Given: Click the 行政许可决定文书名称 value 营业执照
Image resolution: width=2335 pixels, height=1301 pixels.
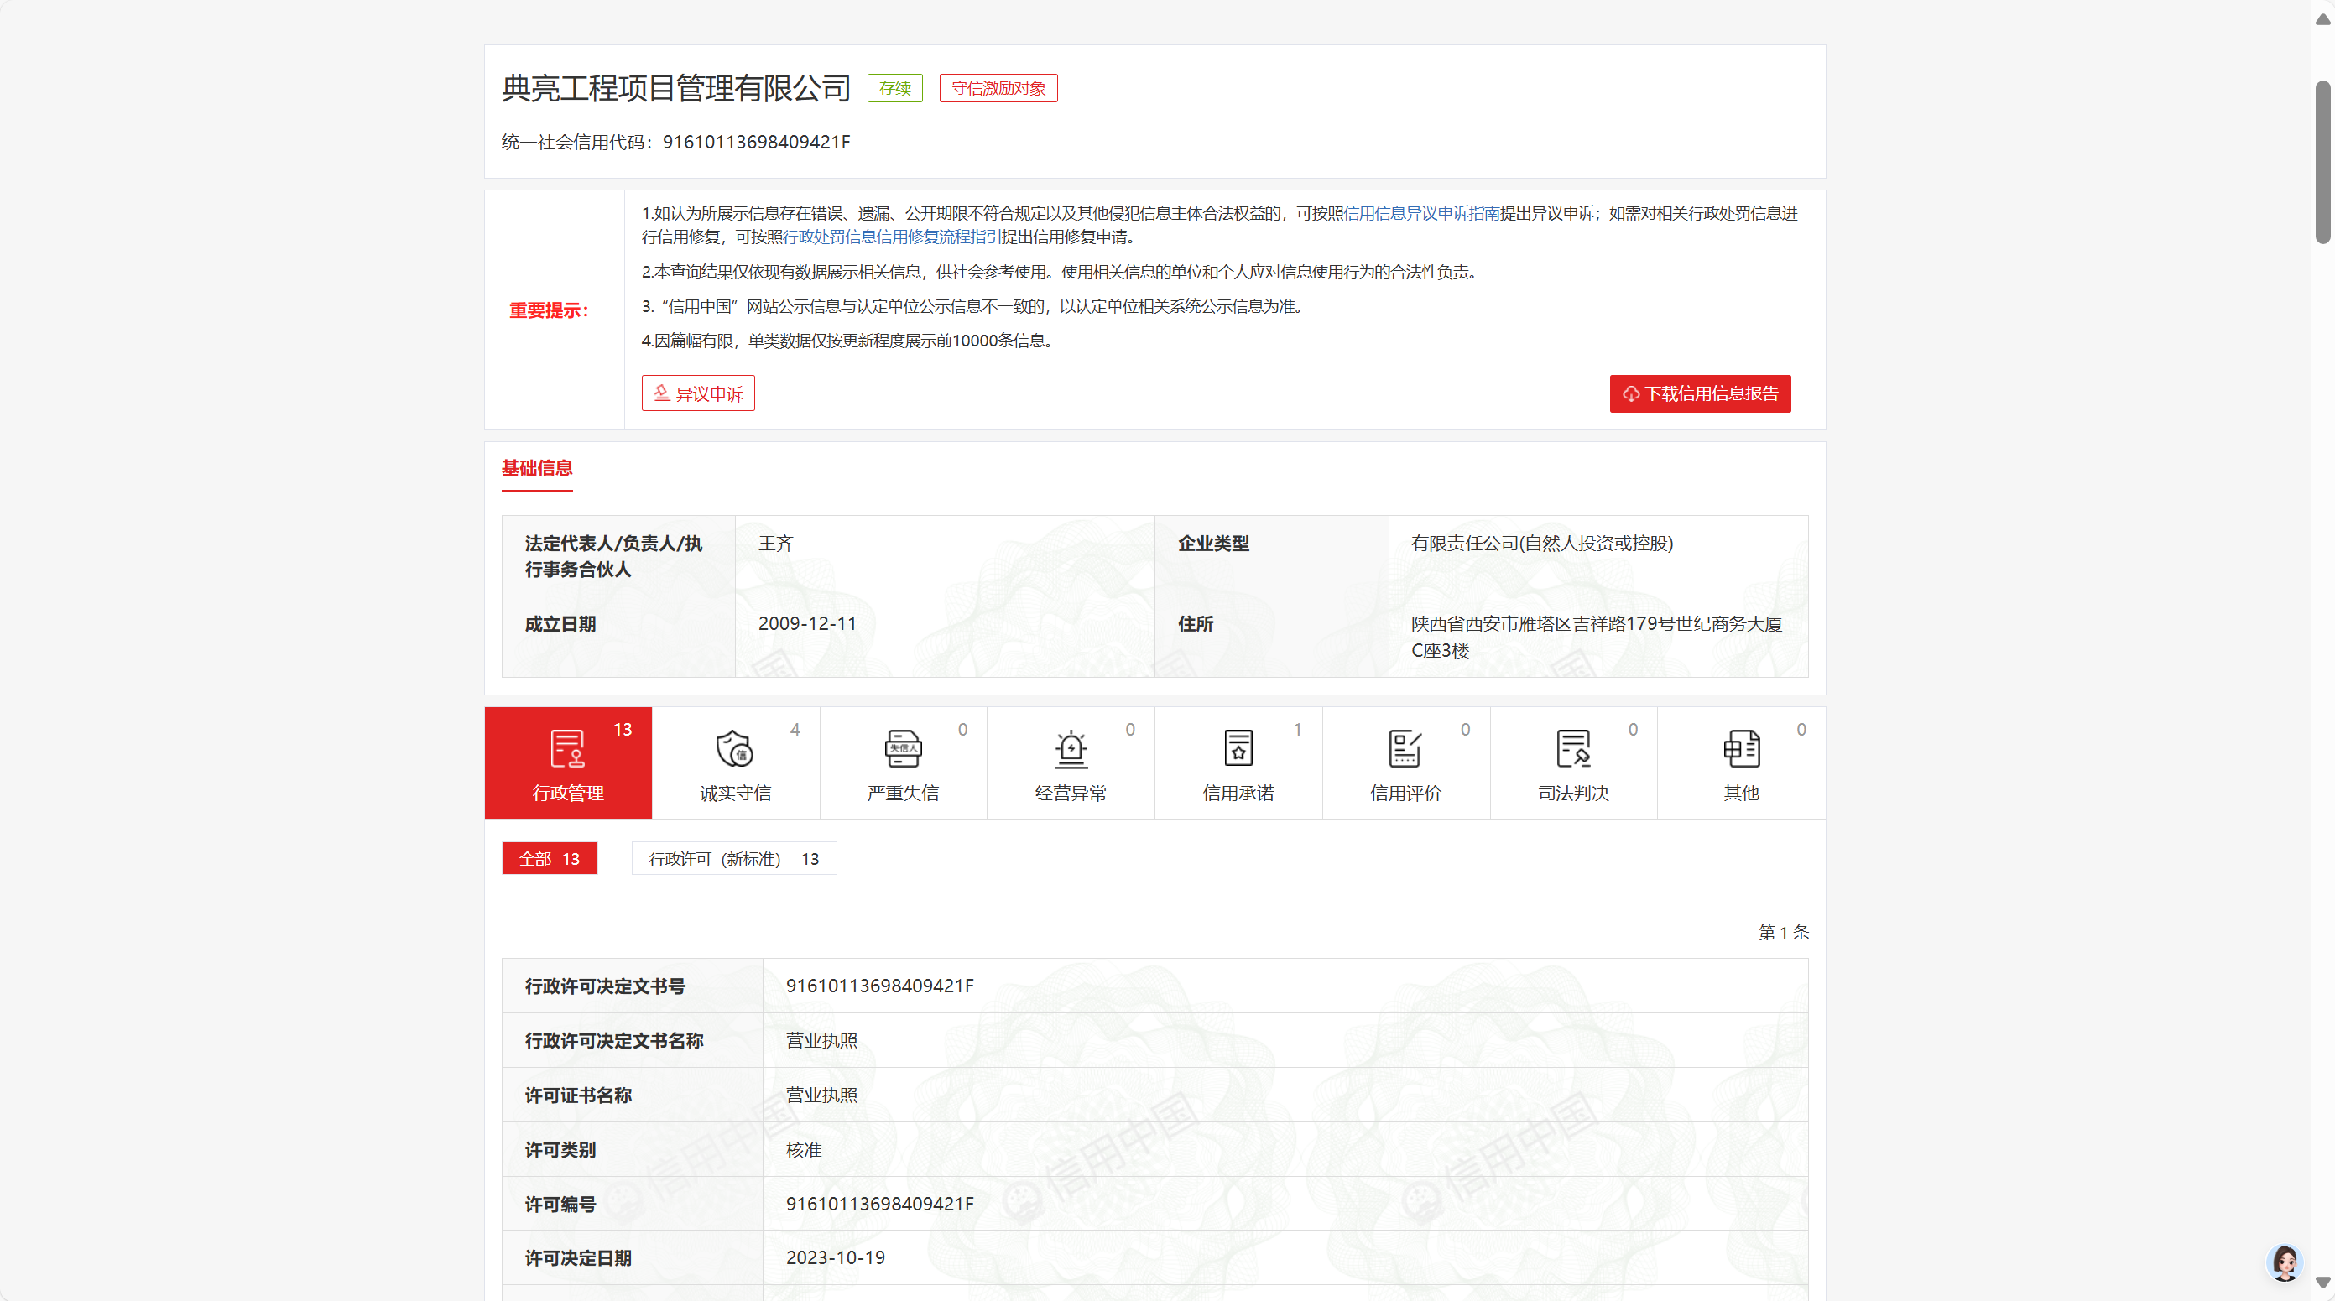Looking at the screenshot, I should [821, 1040].
